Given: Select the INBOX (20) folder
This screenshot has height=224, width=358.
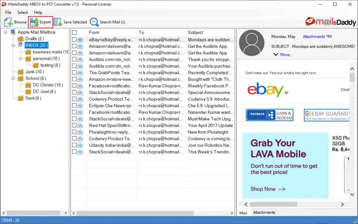Looking at the screenshot, I should [37, 45].
